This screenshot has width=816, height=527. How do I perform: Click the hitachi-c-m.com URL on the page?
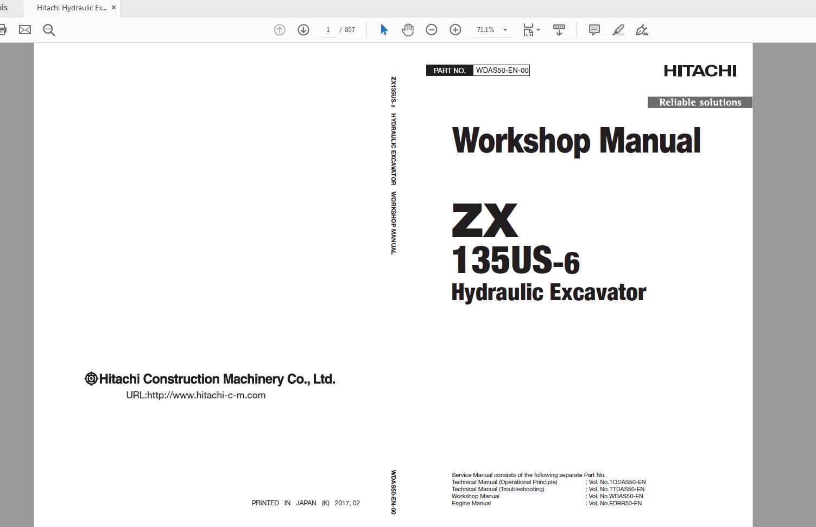[x=196, y=395]
